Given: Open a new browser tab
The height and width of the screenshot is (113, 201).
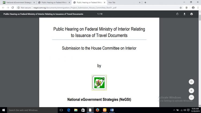Looking at the screenshot, I should point(145,2).
